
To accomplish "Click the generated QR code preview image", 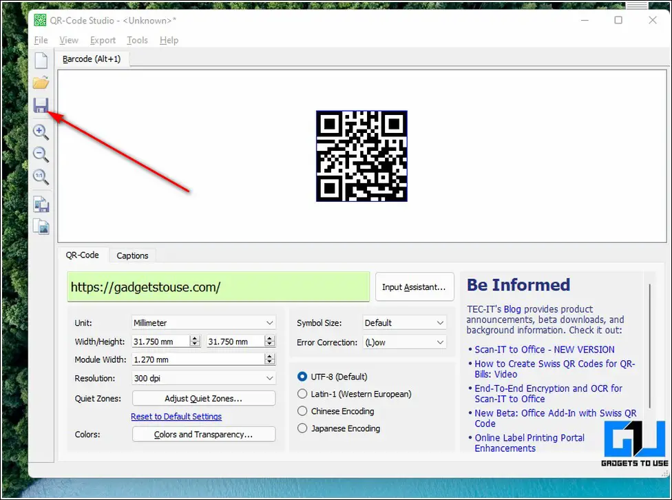I will [x=361, y=156].
